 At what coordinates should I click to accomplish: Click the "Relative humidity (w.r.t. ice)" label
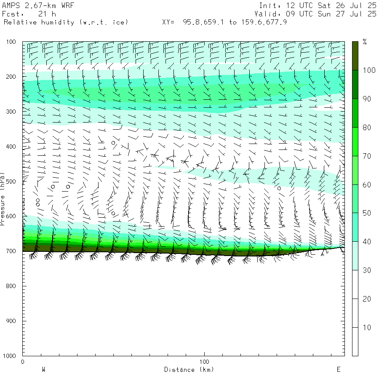tap(66, 22)
